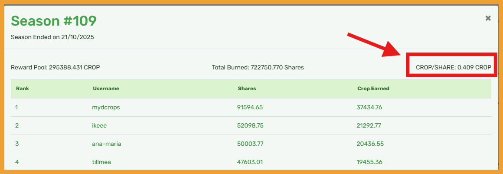Click the Total Burned shares value
503x174 pixels.
point(258,68)
